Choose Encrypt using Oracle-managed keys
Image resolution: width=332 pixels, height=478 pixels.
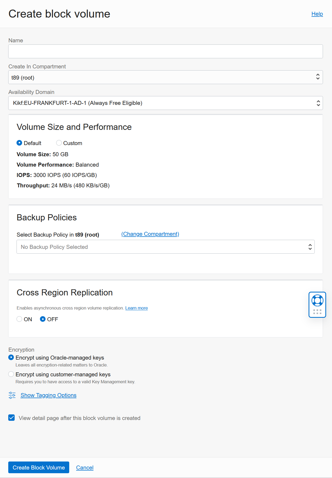tap(11, 357)
